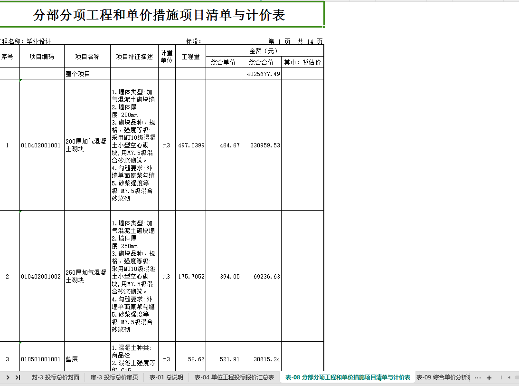This screenshot has height=386, width=519.
Task: Select quantity cell 58.66
Action: click(191, 357)
